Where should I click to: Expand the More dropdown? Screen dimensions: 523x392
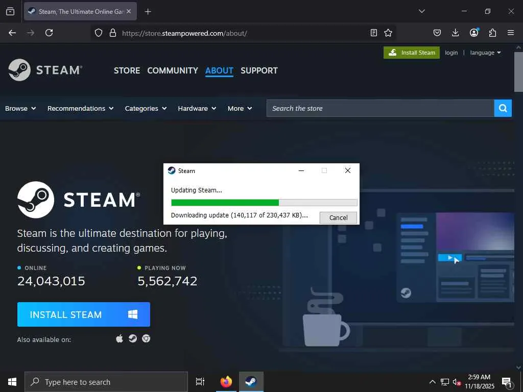point(240,108)
